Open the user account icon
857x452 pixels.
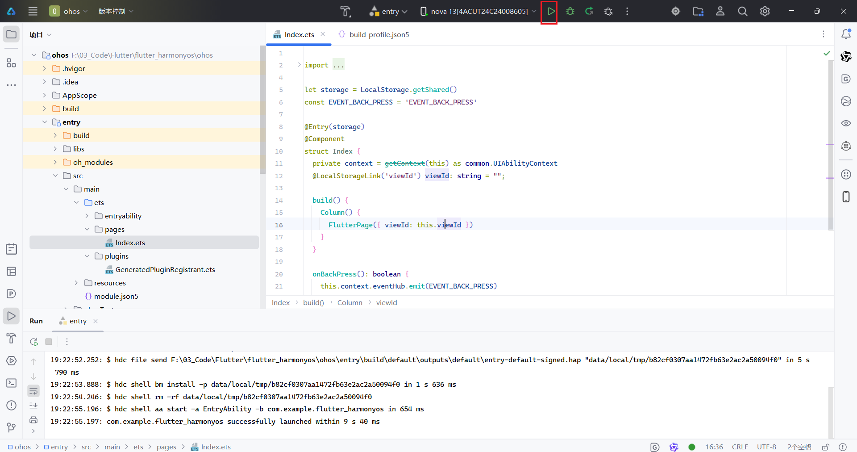coord(720,11)
